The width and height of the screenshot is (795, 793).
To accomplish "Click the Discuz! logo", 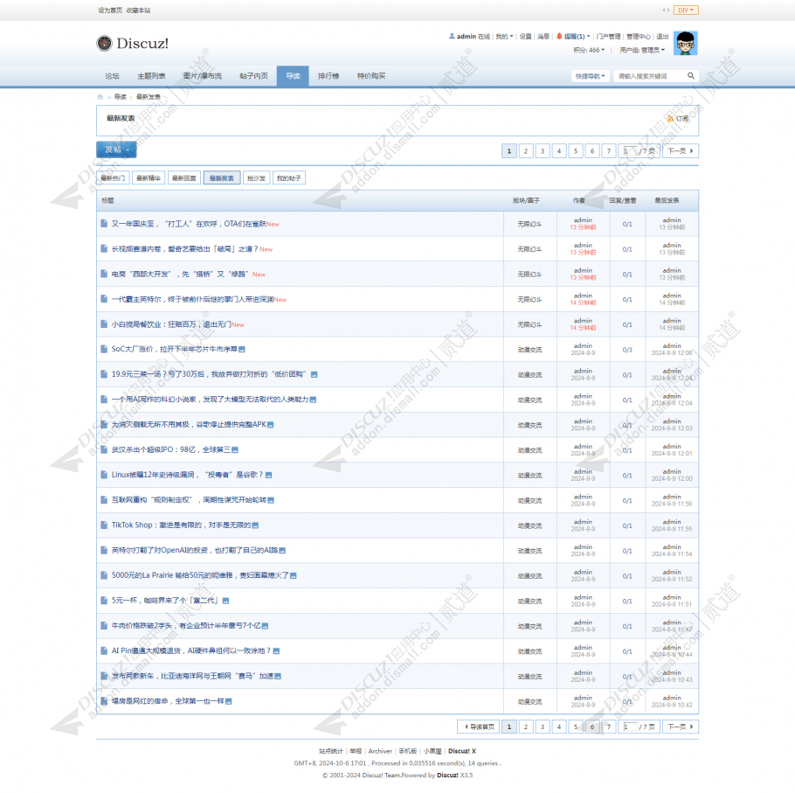I will point(132,43).
